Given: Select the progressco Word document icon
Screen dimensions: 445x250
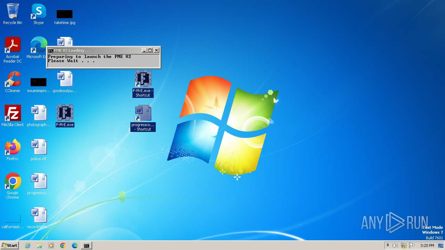Looking at the screenshot, I should (39, 184).
